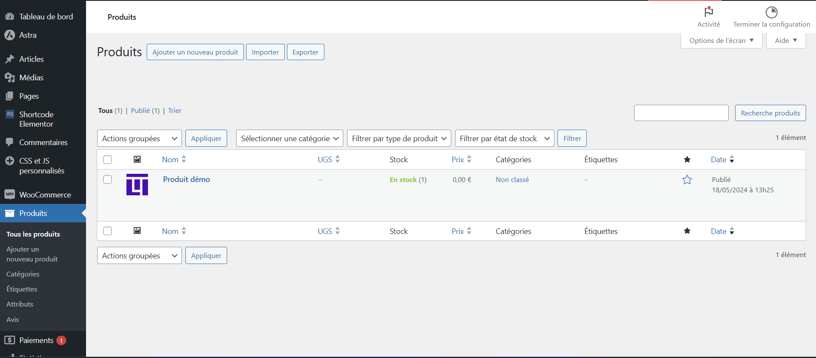
Task: Click the bottom Appliquer button
Action: click(206, 255)
